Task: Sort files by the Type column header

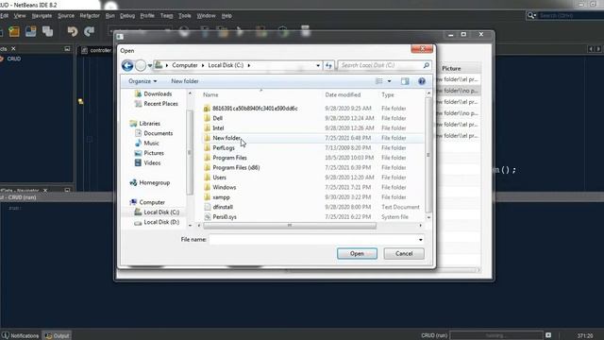Action: 388,94
